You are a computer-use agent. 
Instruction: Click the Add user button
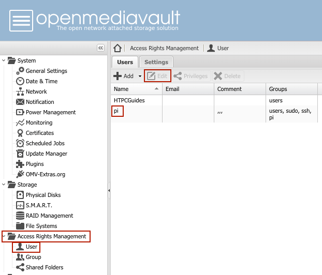124,76
